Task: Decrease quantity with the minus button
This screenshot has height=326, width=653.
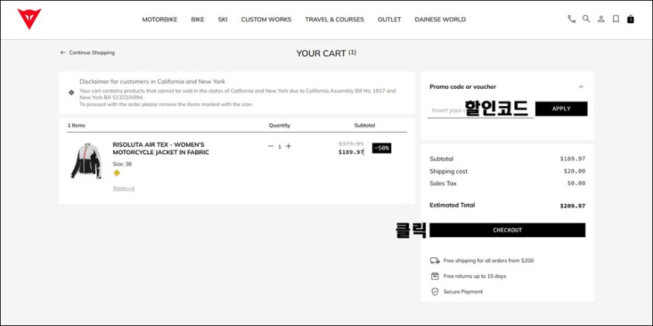Action: pyautogui.click(x=270, y=147)
